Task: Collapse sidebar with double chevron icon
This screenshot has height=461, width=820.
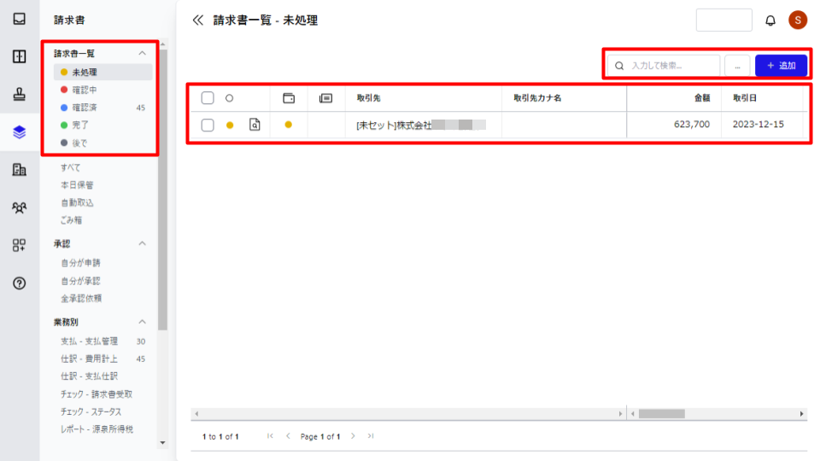Action: click(197, 20)
